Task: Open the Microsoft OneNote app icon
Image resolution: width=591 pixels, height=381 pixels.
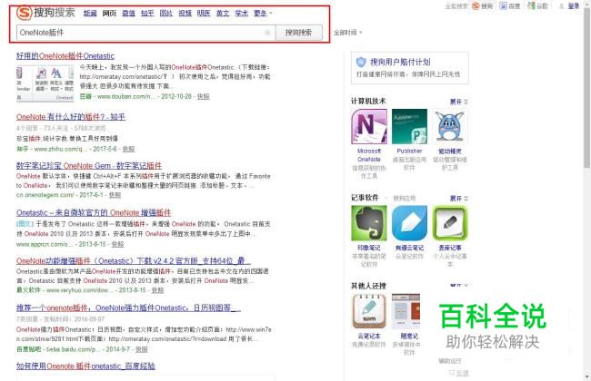Action: pos(369,126)
